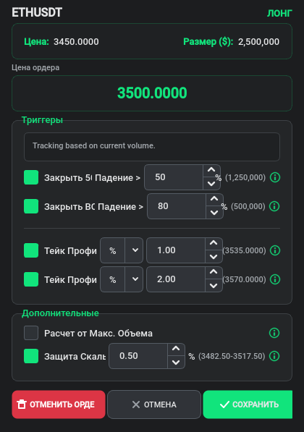Toggle the Закрыть 50% checkbox

click(x=31, y=177)
